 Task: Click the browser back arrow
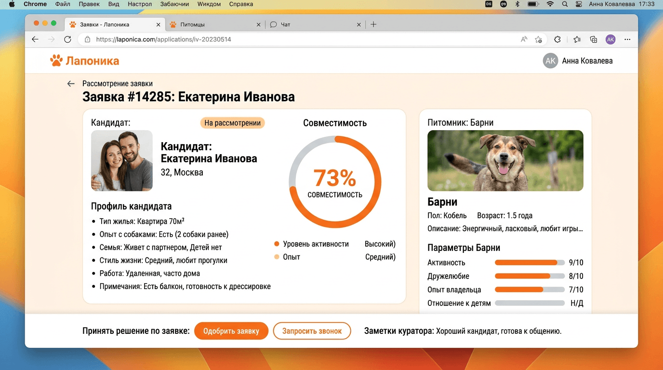(35, 40)
